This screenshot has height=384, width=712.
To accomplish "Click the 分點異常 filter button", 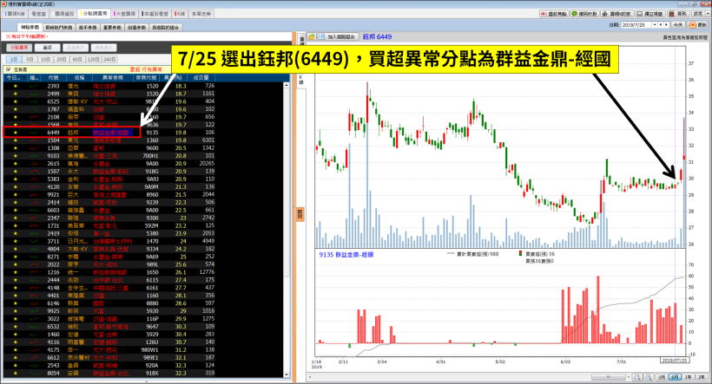I will tap(19, 48).
